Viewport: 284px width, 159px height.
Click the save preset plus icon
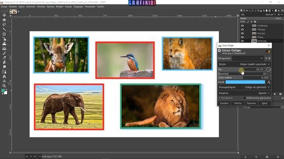tap(266, 58)
